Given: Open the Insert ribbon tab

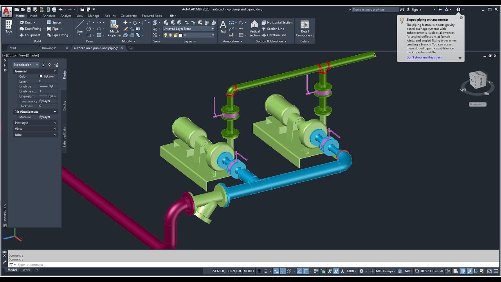Looking at the screenshot, I should coord(33,16).
